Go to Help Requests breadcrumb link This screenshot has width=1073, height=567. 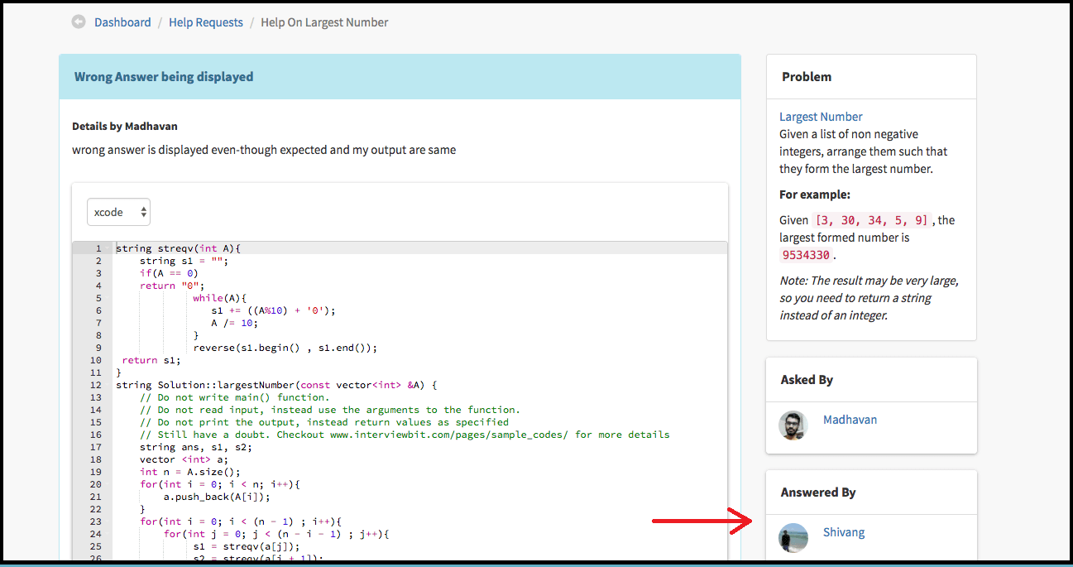[x=206, y=22]
